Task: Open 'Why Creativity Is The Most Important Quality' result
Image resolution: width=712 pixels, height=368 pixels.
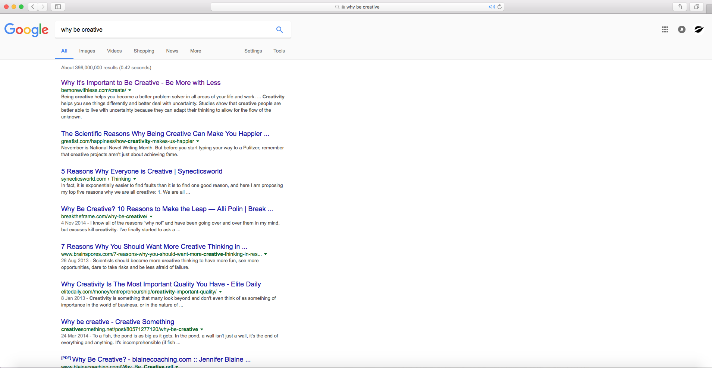Action: pos(161,284)
